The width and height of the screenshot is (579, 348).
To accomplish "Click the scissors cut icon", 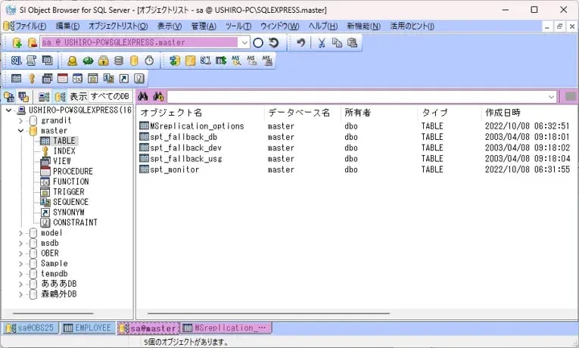I will [x=322, y=43].
